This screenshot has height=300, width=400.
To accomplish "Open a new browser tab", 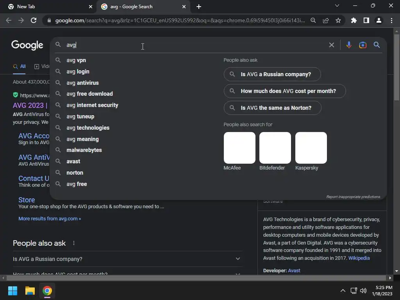I will (199, 7).
